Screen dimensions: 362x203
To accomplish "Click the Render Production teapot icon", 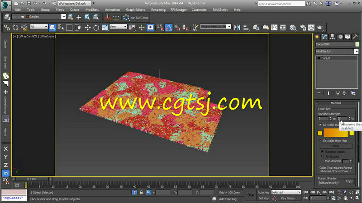I will pos(320,28).
